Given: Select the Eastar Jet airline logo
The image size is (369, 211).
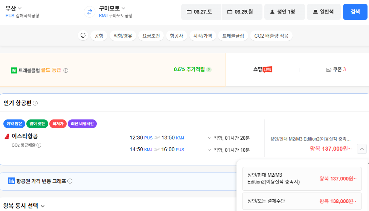Looking at the screenshot, I should pyautogui.click(x=7, y=136).
